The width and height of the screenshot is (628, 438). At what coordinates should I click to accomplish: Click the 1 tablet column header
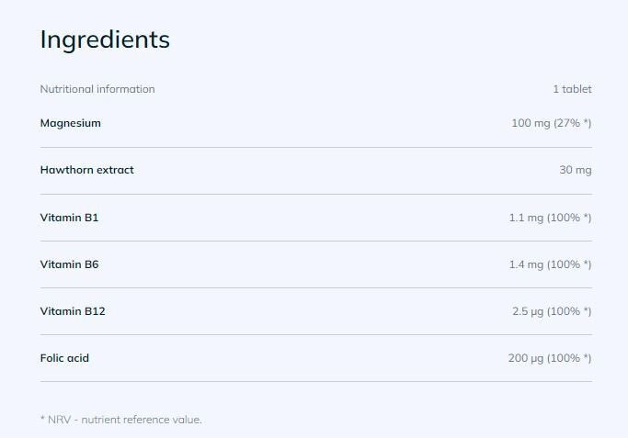[572, 89]
